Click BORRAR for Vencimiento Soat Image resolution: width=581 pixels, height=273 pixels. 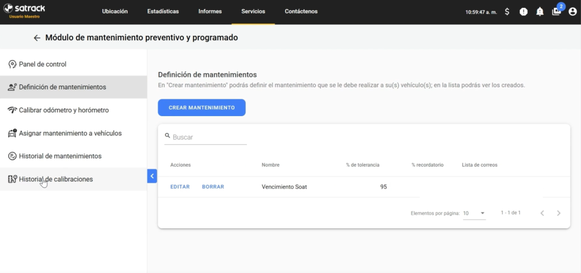point(213,187)
